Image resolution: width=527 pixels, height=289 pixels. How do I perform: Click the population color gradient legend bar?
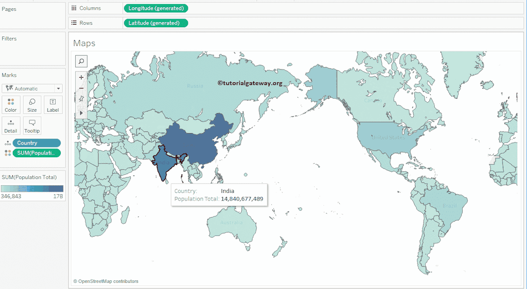pyautogui.click(x=32, y=188)
